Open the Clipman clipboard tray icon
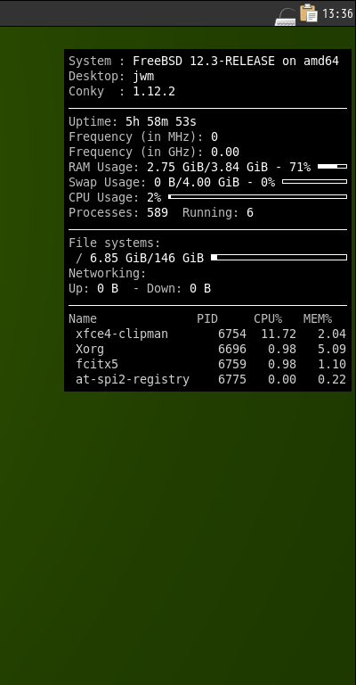This screenshot has height=685, width=356. [309, 12]
